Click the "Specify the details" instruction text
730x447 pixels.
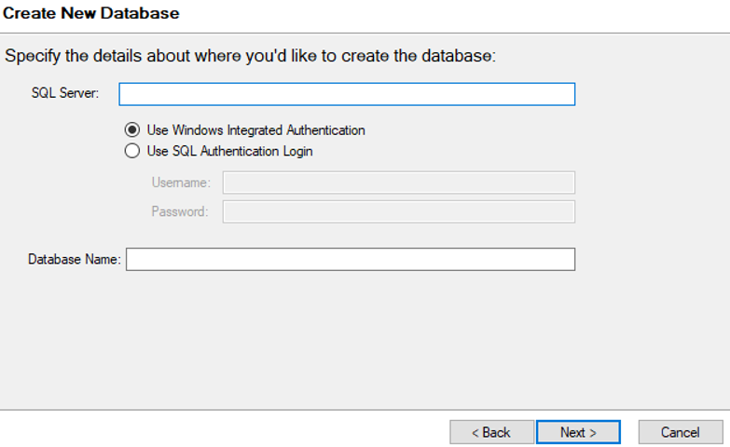pyautogui.click(x=250, y=56)
